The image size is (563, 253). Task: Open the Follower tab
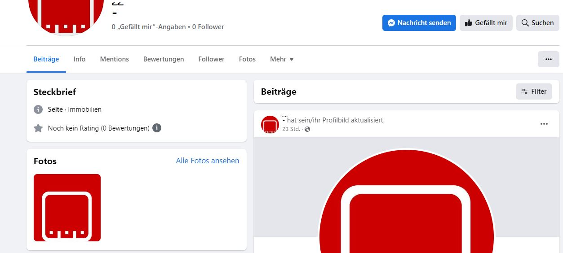(x=211, y=59)
